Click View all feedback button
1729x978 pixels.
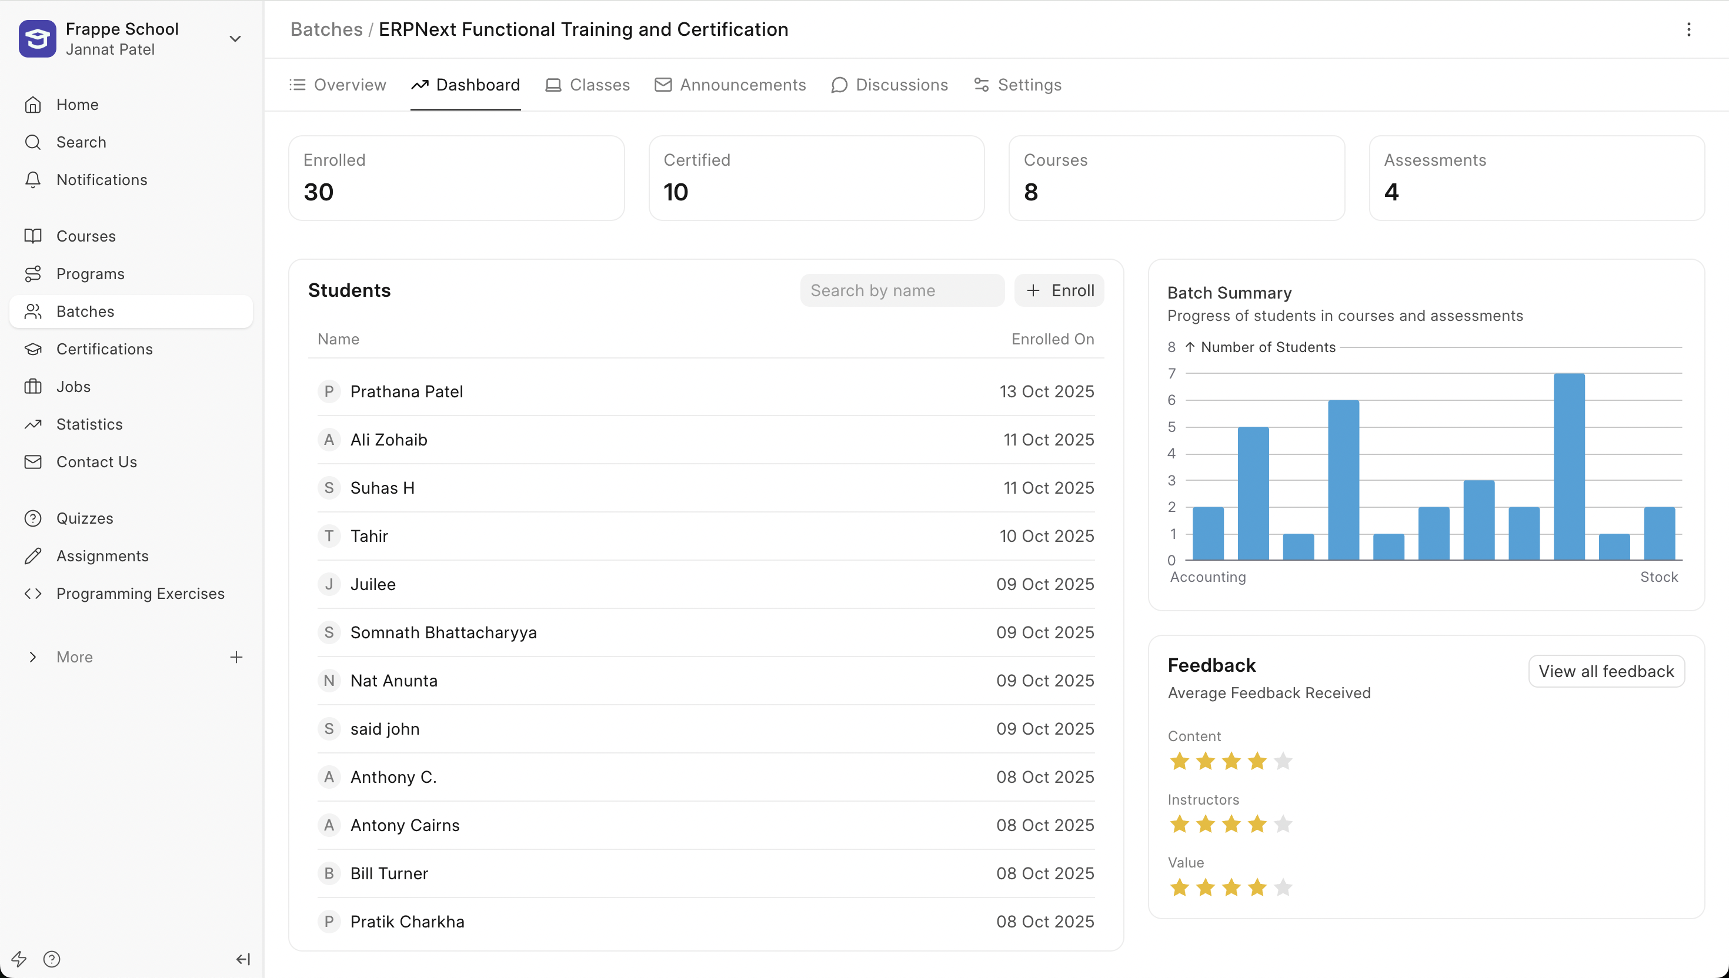coord(1605,671)
